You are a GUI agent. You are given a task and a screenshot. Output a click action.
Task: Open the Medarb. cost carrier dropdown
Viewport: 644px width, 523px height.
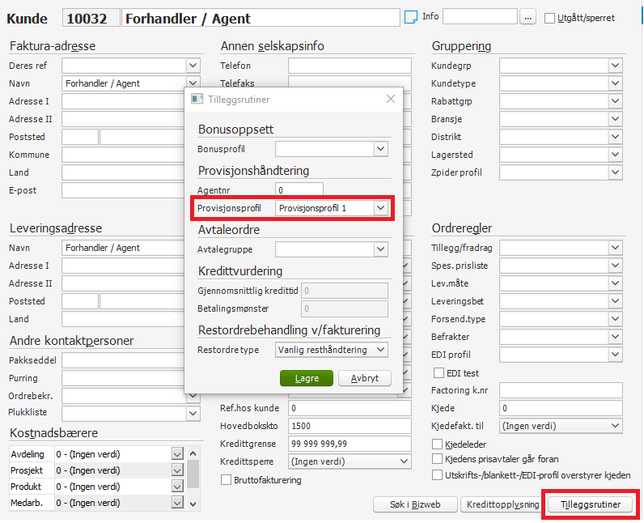[177, 503]
